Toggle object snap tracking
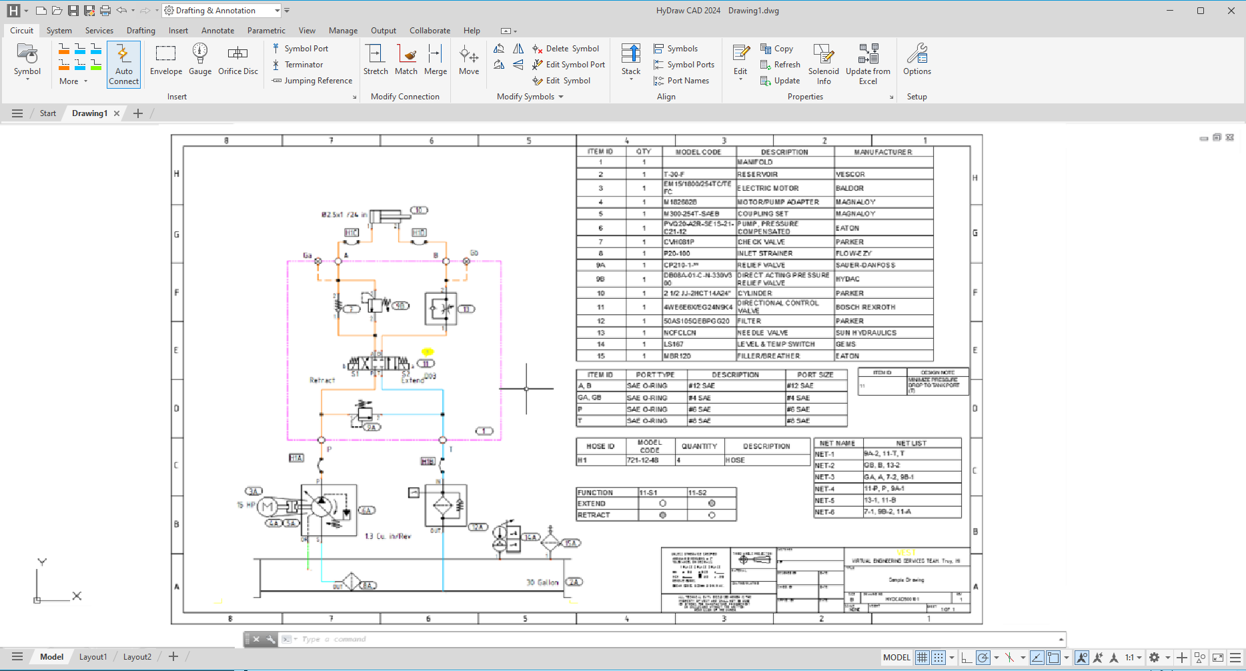The image size is (1246, 671). pos(1037,658)
